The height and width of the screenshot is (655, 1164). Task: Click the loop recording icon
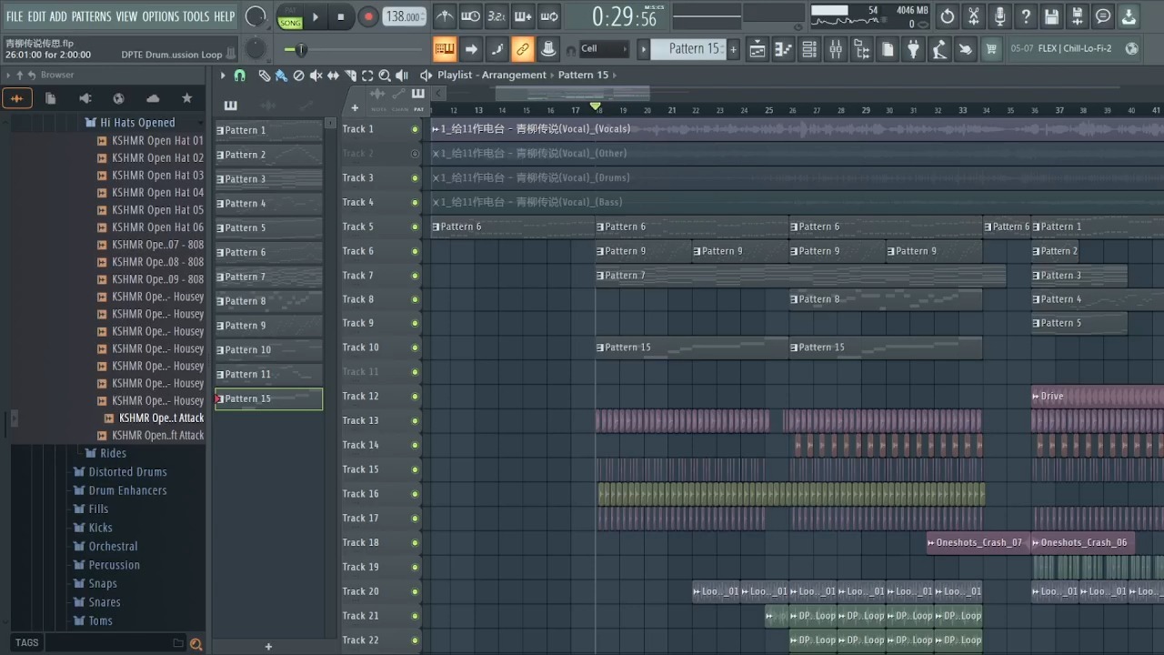(549, 16)
